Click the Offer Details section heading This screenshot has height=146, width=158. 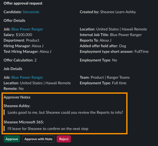pos(14,21)
